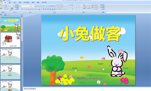Select the slide thumbnail with red barn

tap(11, 40)
